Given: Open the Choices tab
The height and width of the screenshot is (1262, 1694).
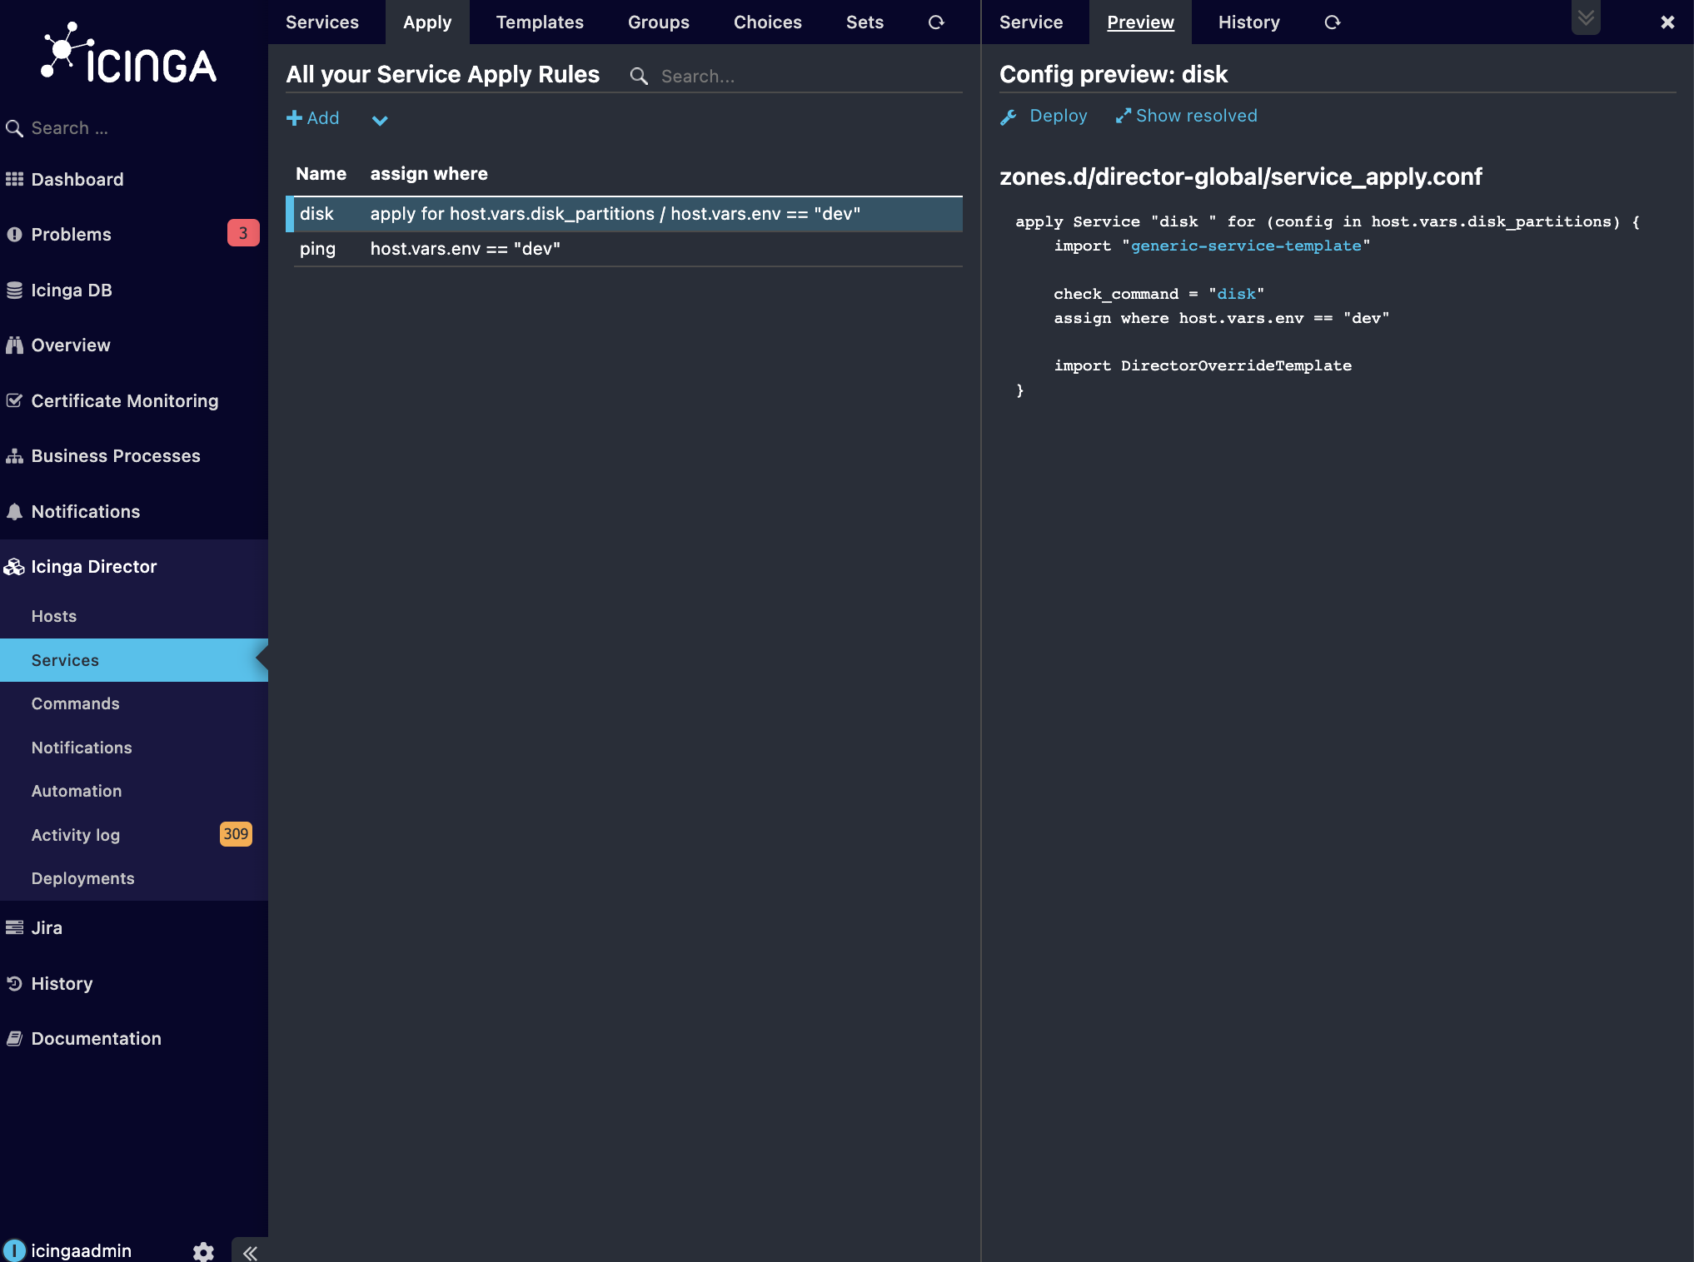Looking at the screenshot, I should pyautogui.click(x=768, y=22).
